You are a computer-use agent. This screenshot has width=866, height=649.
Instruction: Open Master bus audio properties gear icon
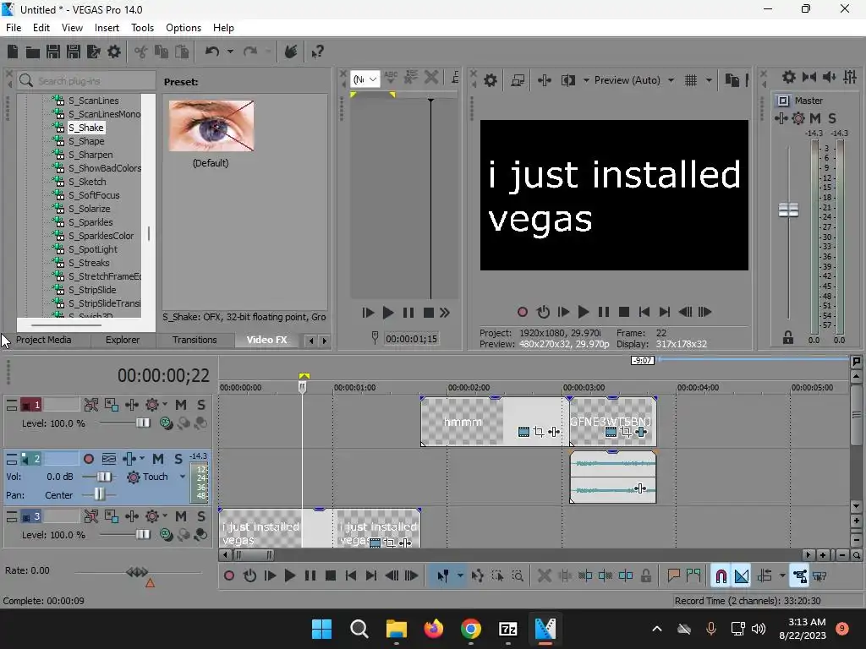pos(789,77)
